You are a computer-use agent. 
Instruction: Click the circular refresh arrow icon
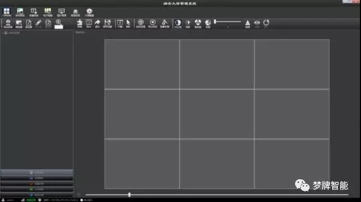click(x=266, y=23)
